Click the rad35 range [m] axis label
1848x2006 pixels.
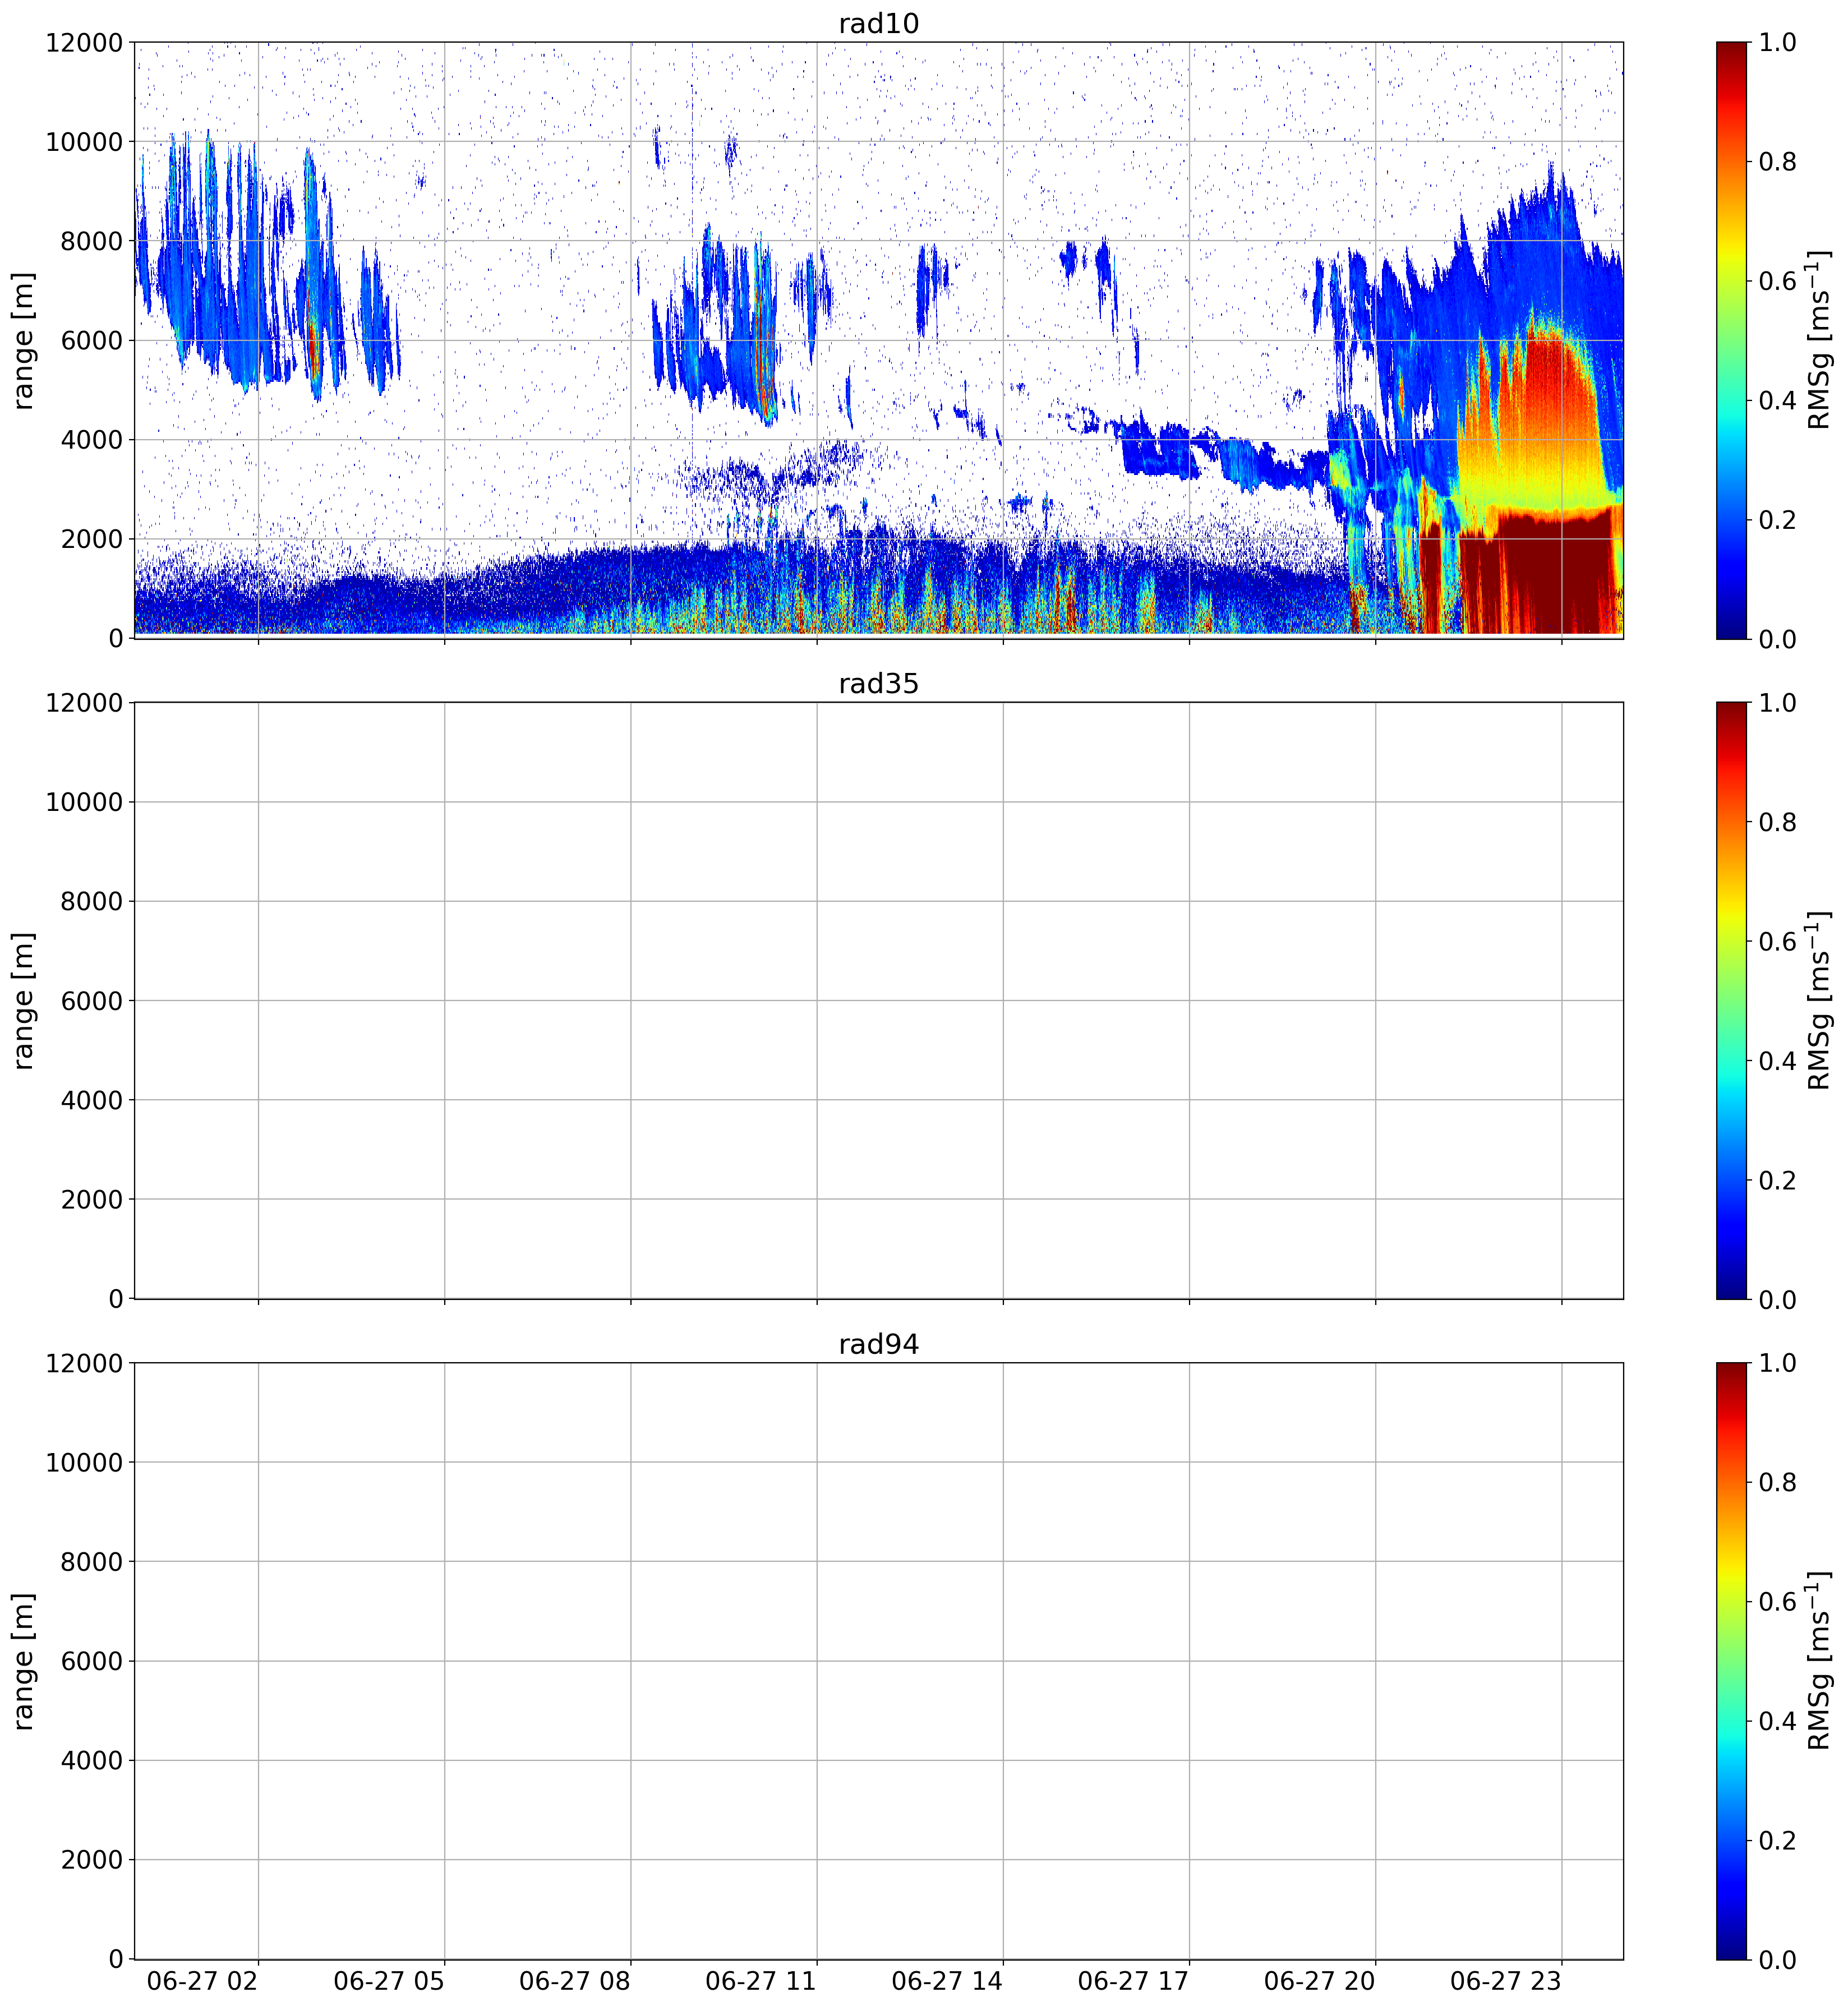pyautogui.click(x=23, y=1000)
